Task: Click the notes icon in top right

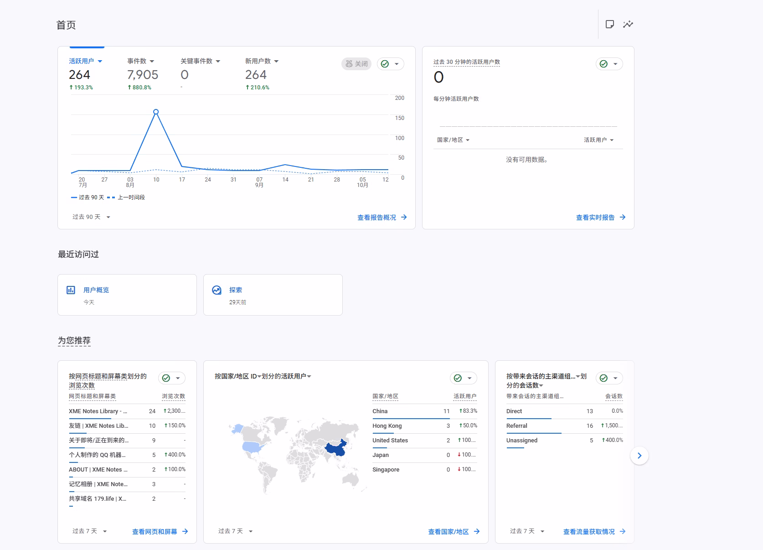Action: [609, 24]
